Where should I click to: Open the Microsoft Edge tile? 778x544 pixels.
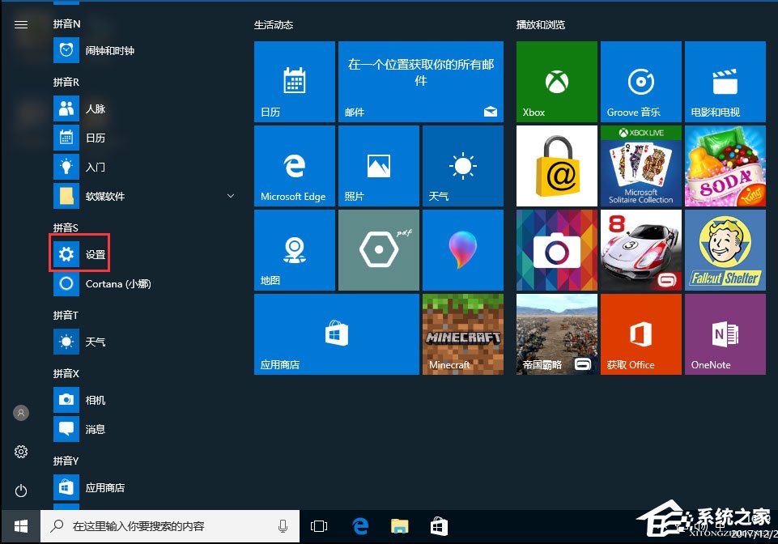(x=294, y=165)
